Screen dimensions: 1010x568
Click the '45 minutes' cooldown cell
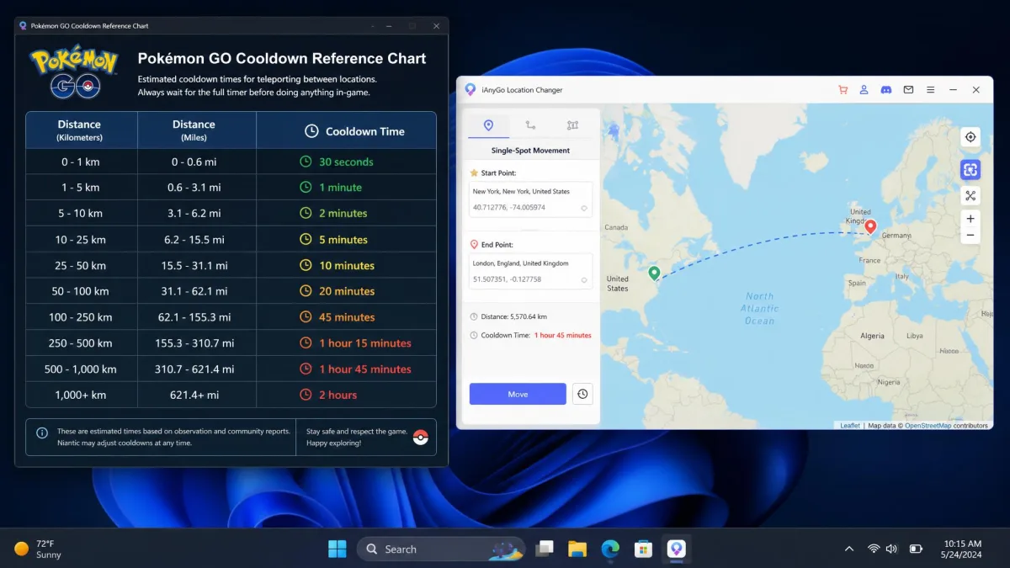tap(346, 317)
